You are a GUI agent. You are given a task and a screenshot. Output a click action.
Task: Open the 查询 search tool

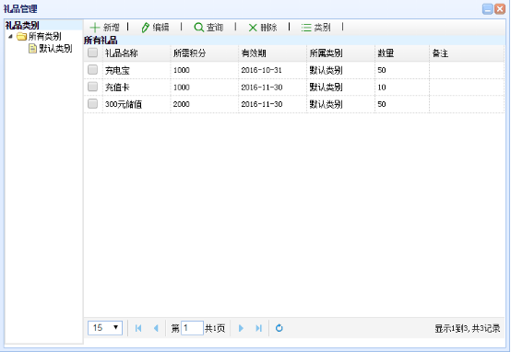(208, 28)
